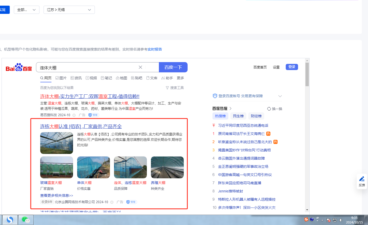Viewport: 368px width, 225px height.
Task: Select the 热搜榜 tab
Action: (220, 116)
